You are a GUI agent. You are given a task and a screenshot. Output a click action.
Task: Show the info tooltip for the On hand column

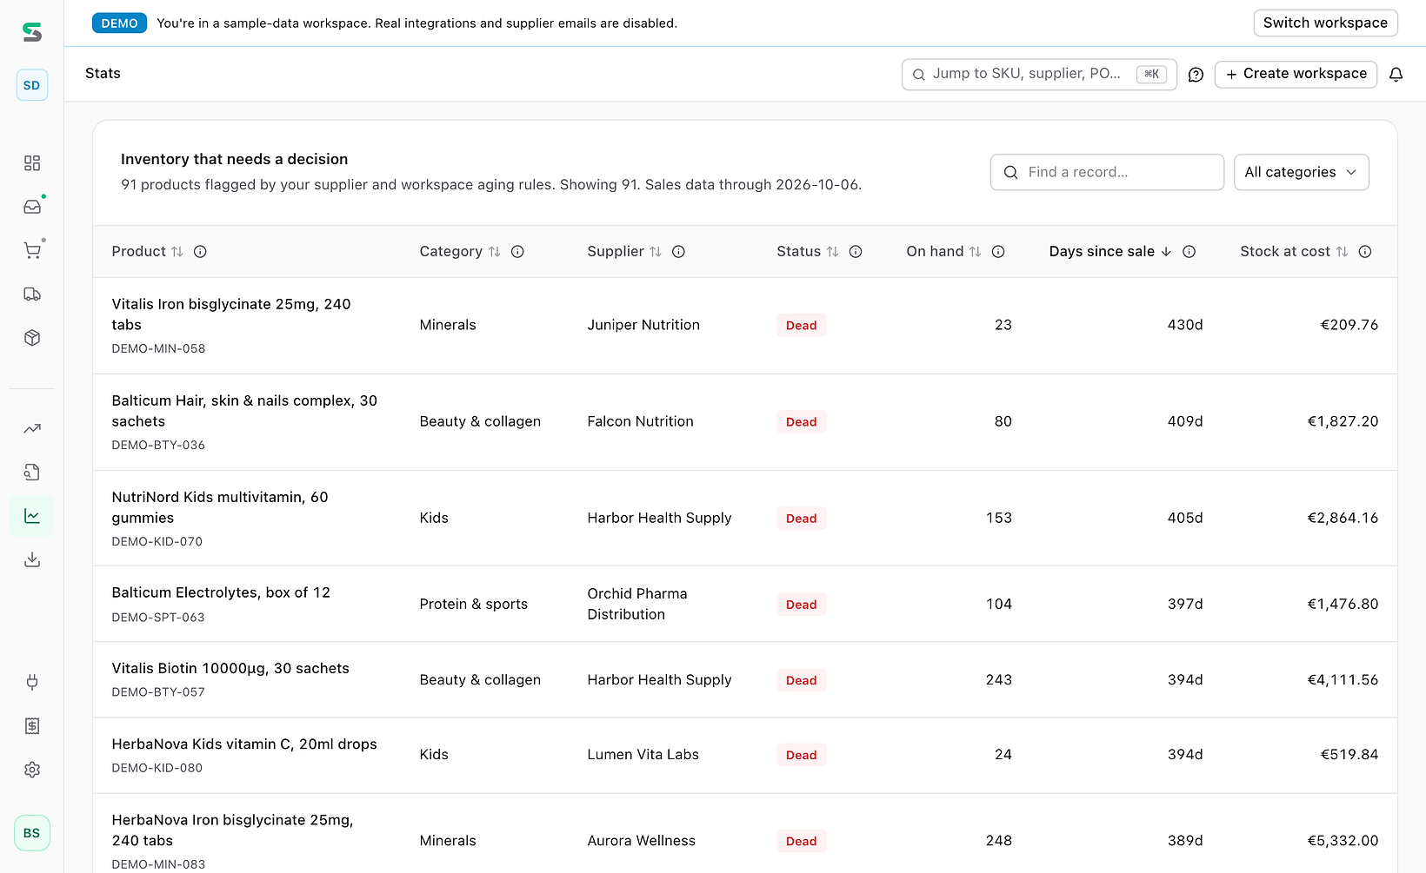click(998, 252)
